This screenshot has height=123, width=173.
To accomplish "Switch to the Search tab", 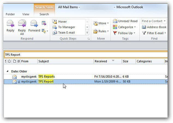I will (x=44, y=14).
